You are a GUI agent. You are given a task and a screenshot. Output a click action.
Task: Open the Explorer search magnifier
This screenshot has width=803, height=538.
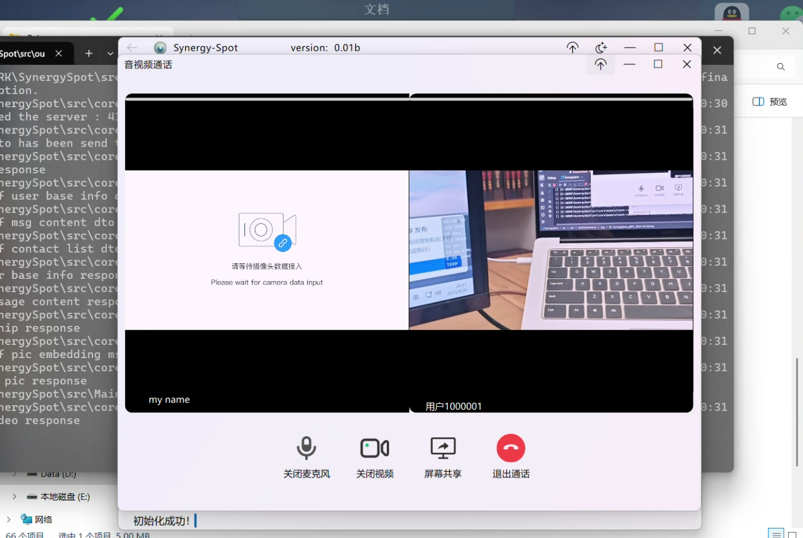(x=781, y=67)
